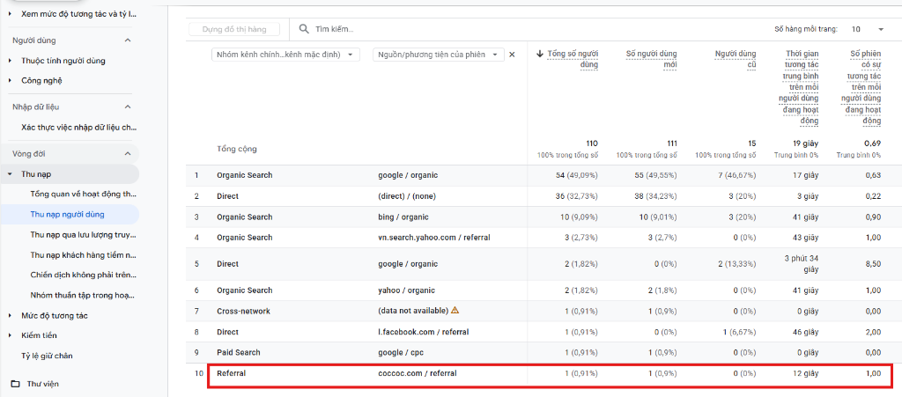This screenshot has width=902, height=397.
Task: Open the Nhóm kênh chính dimension dropdown
Action: click(286, 55)
